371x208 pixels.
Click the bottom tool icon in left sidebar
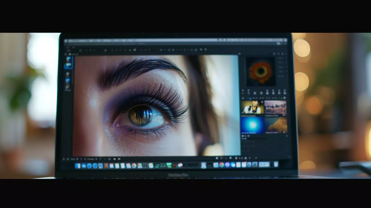pos(67,87)
